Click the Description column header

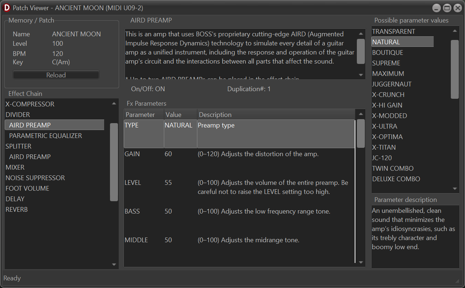coord(215,115)
